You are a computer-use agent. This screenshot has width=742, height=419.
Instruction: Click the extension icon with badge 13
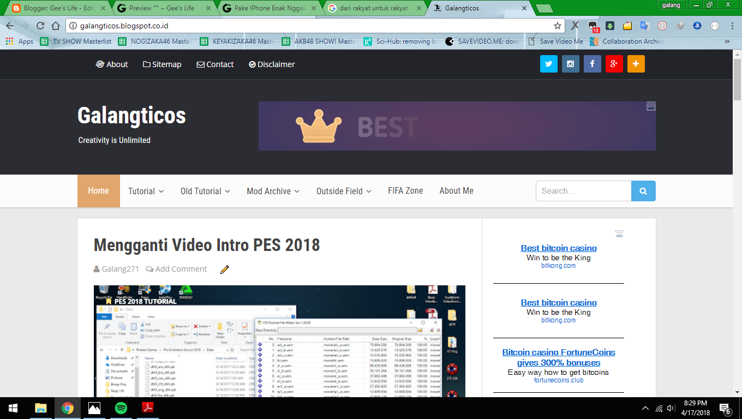tap(593, 26)
